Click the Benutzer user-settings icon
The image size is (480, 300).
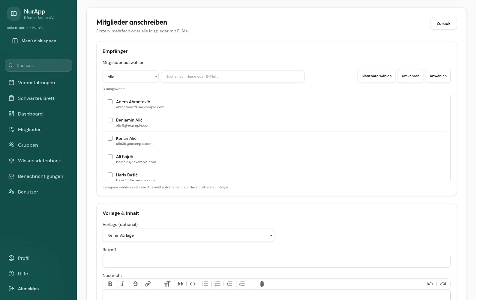coord(11,192)
